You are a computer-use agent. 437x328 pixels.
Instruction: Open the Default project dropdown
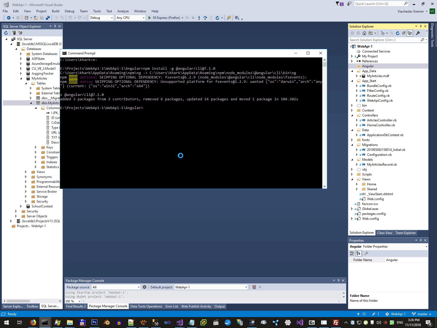coord(211,287)
